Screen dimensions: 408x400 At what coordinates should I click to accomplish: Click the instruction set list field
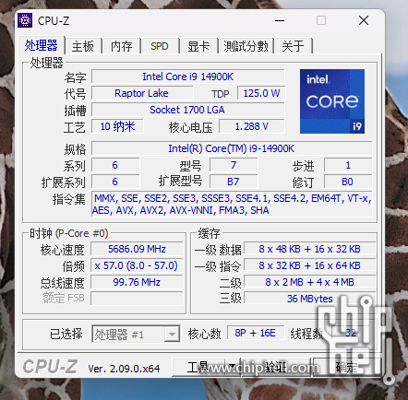(x=232, y=204)
